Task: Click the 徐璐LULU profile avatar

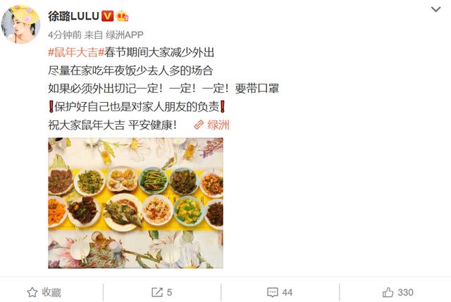Action: coord(20,24)
